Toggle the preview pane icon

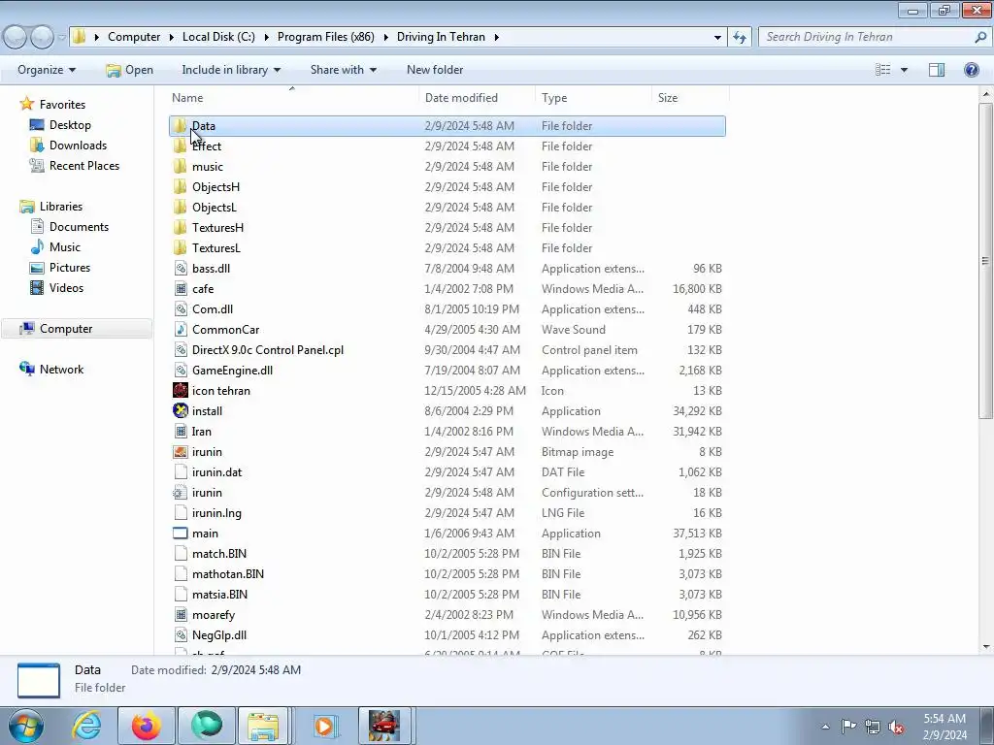click(937, 70)
